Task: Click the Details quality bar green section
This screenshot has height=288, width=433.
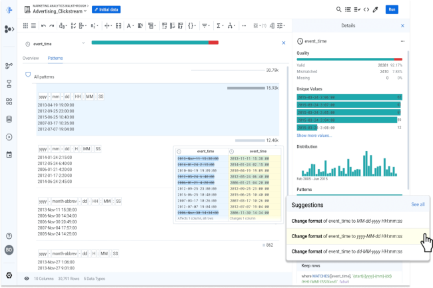Action: [345, 59]
